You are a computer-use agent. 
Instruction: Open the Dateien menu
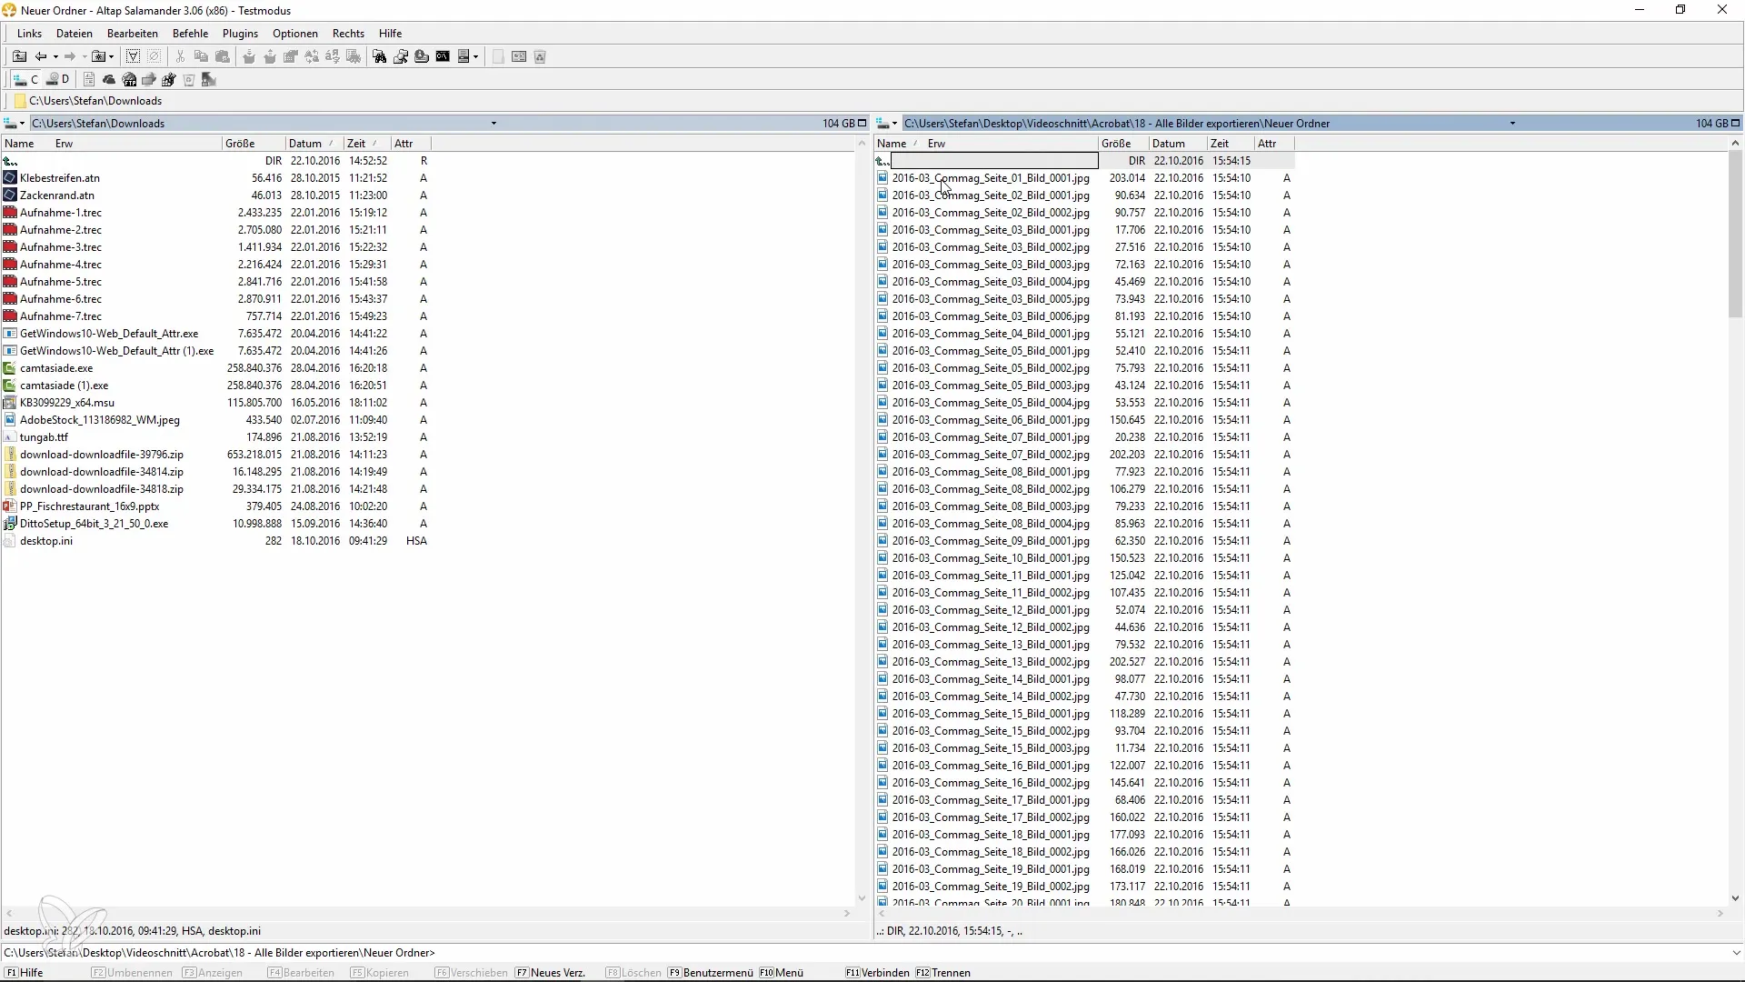75,34
